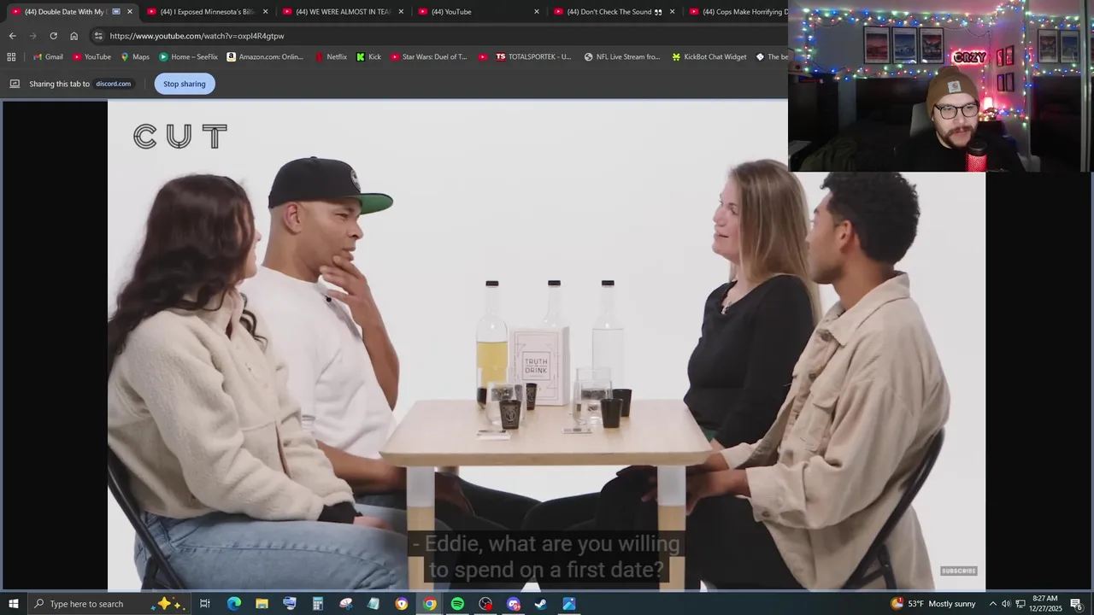The width and height of the screenshot is (1094, 615).
Task: Open Task View from taskbar
Action: pos(205,604)
